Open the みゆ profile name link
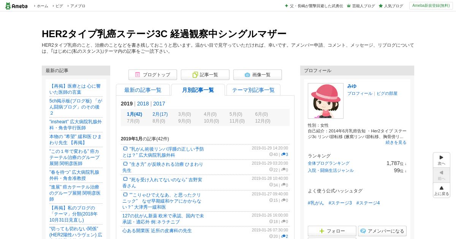Image resolution: width=456 pixels, height=239 pixels. pos(352,86)
